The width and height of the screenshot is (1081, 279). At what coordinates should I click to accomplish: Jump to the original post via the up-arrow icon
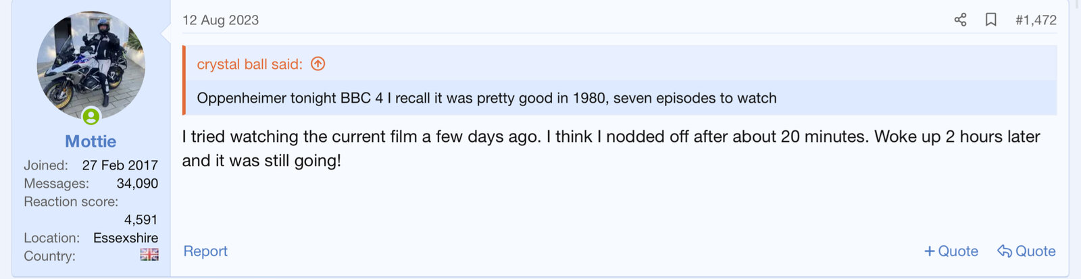click(318, 64)
